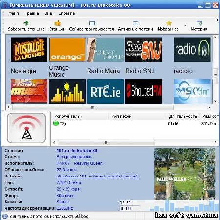
Task: Click the stations grid vertical scrollbar down arrow
Action: click(x=215, y=101)
